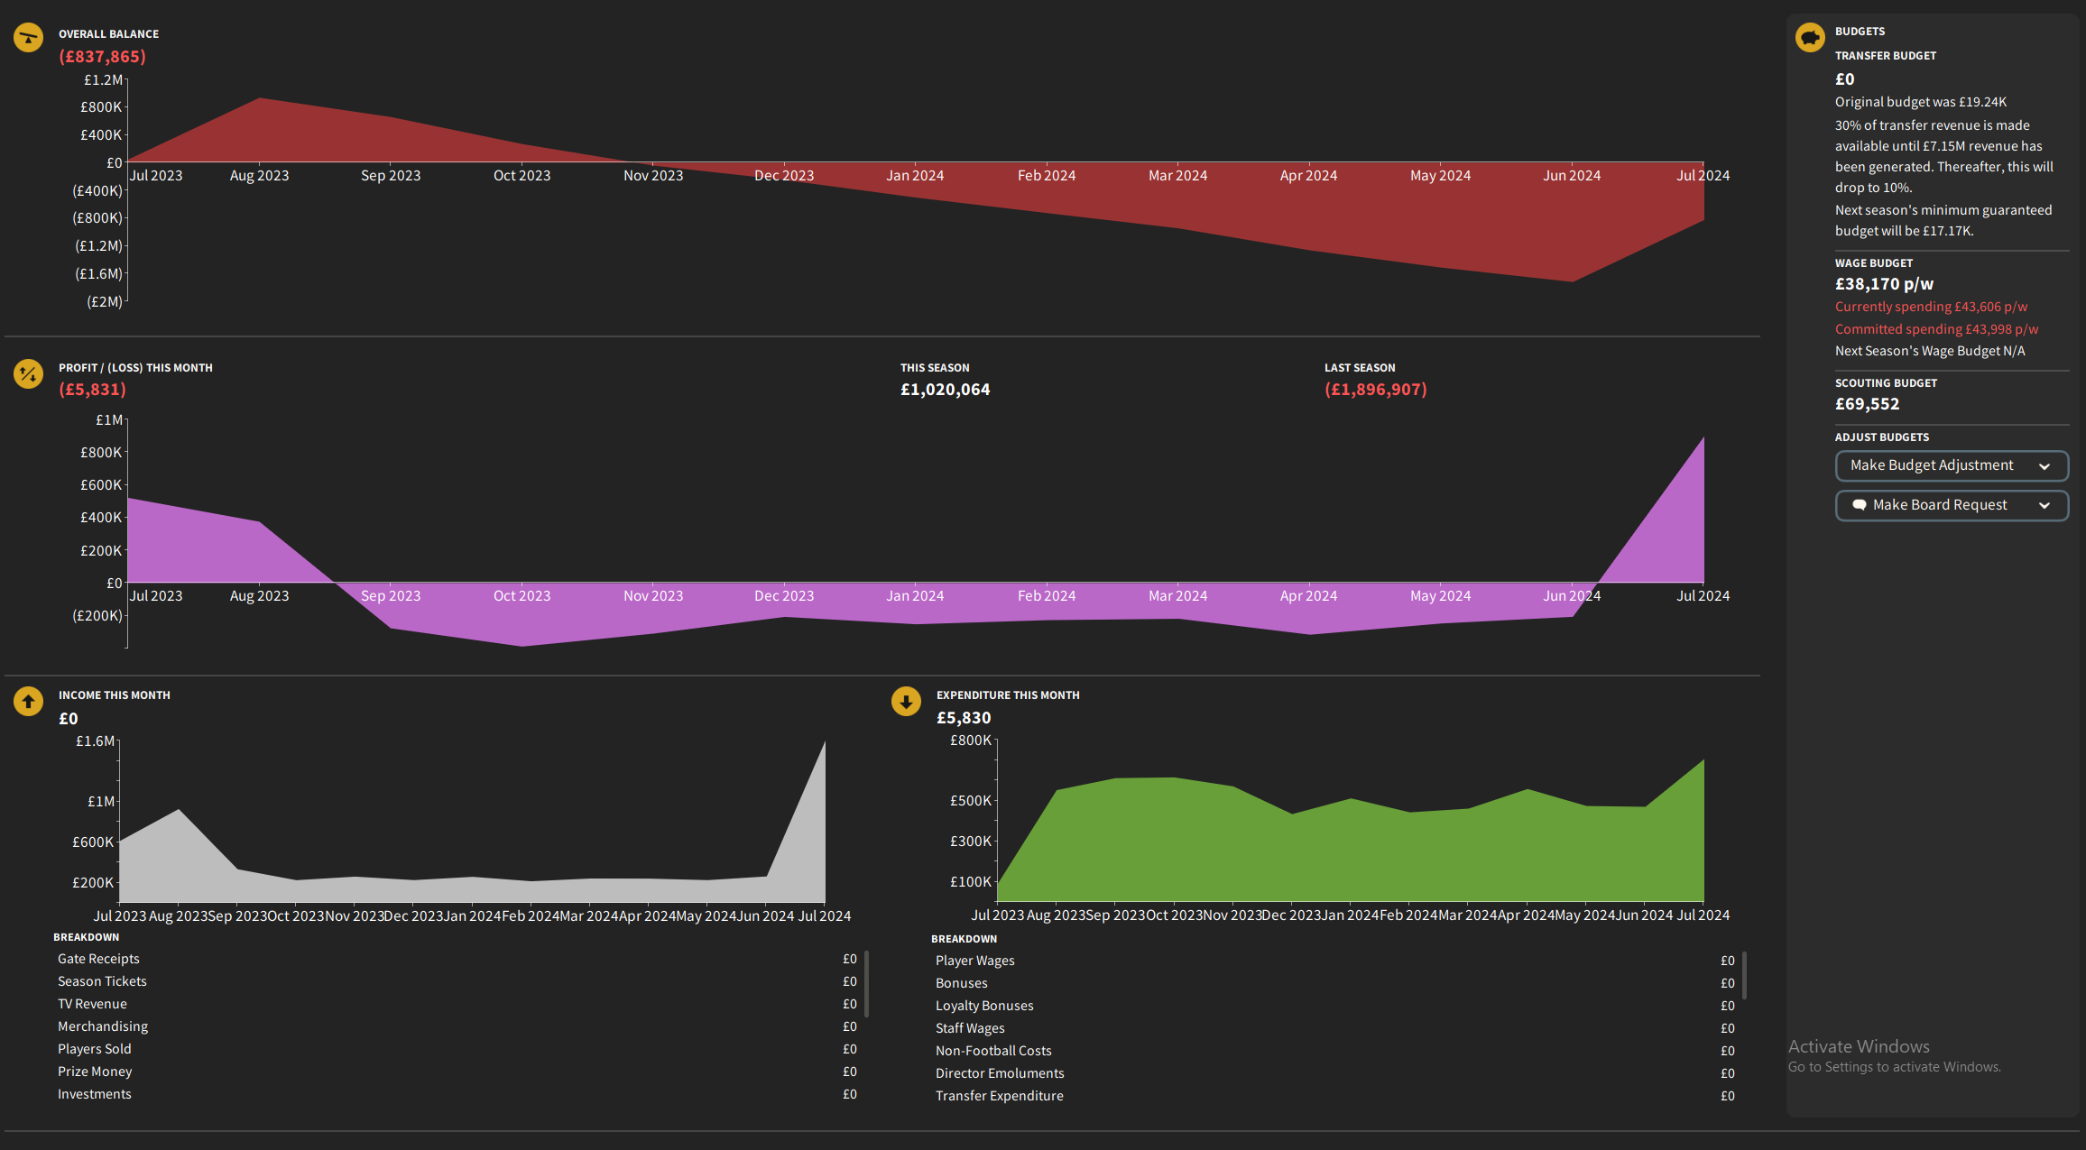Image resolution: width=2086 pixels, height=1150 pixels.
Task: Select the Gate Receipts breakdown row
Action: (98, 959)
